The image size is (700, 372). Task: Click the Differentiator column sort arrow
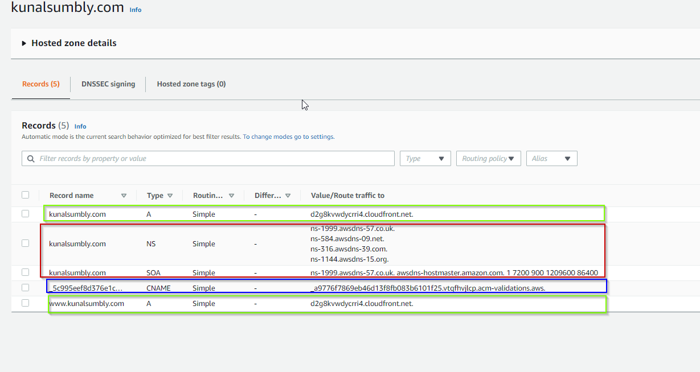(288, 196)
